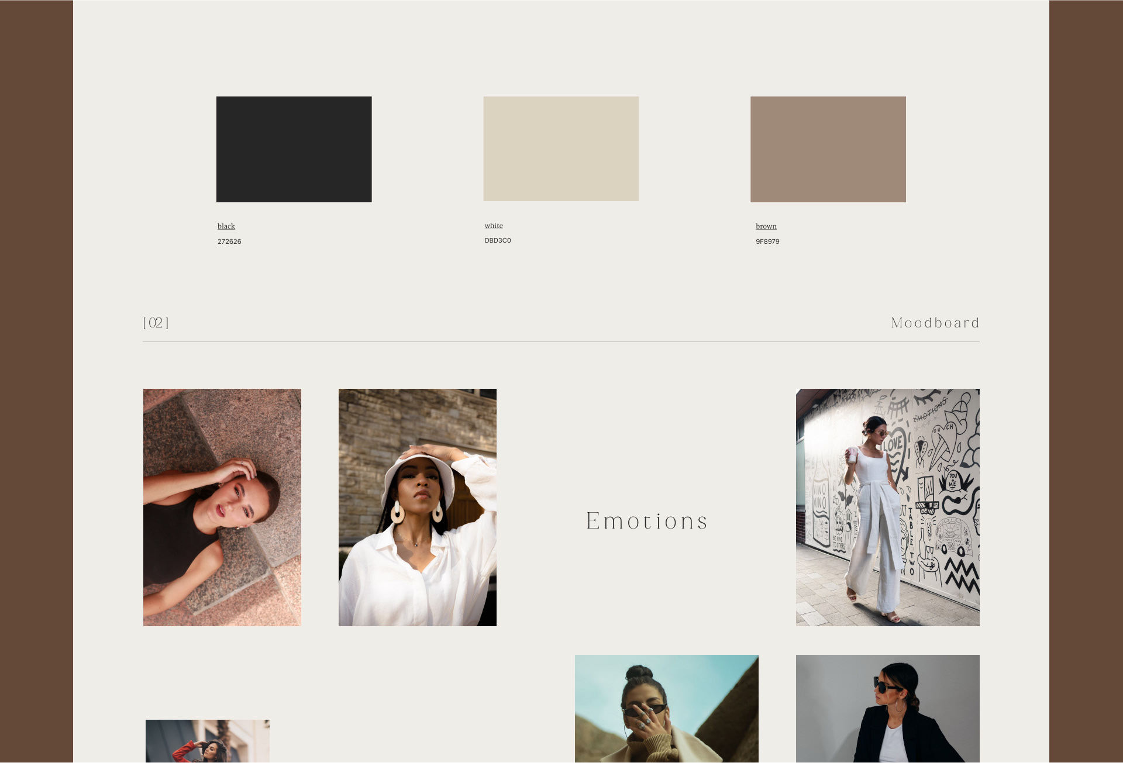Open the underlined 'brown' color link
This screenshot has height=763, width=1123.
(766, 226)
